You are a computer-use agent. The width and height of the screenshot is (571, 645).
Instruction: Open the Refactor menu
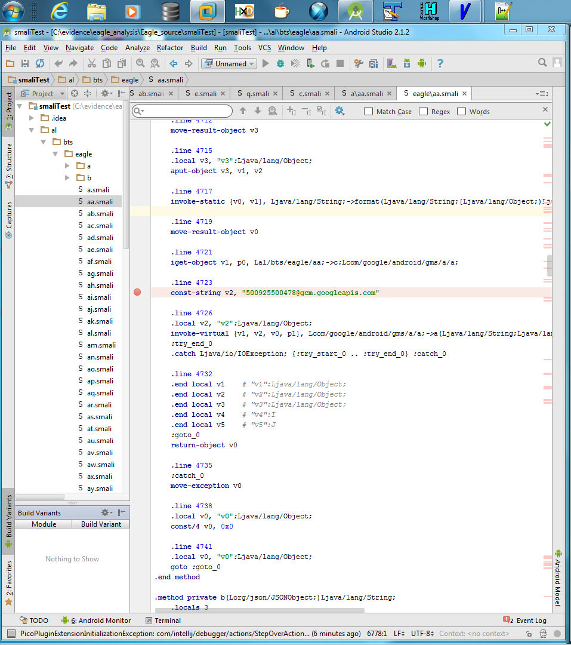tap(170, 48)
